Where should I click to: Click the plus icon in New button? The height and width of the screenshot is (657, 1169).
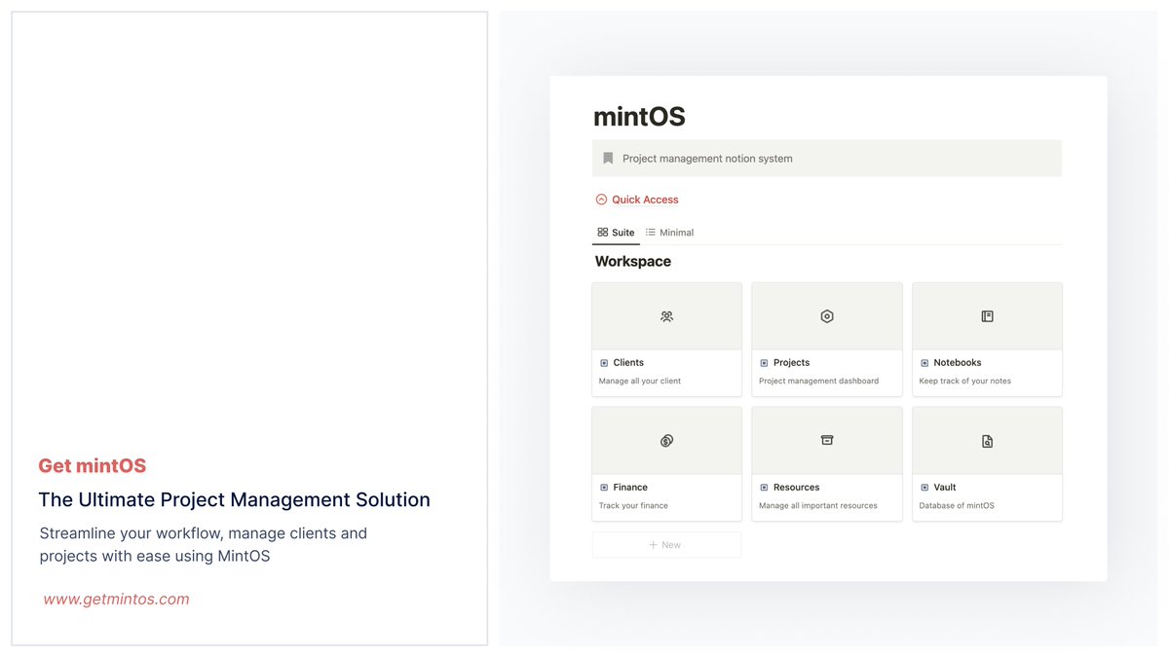pyautogui.click(x=654, y=545)
